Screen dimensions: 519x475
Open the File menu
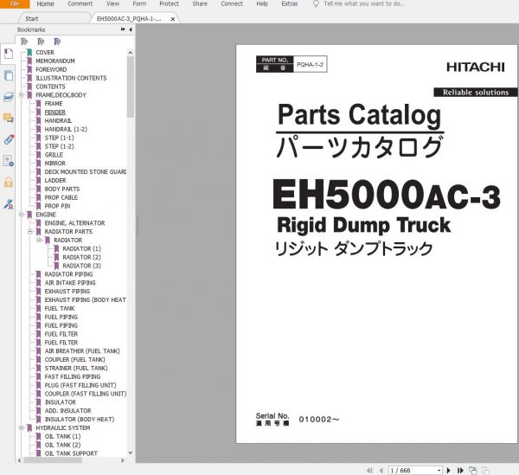pos(15,4)
